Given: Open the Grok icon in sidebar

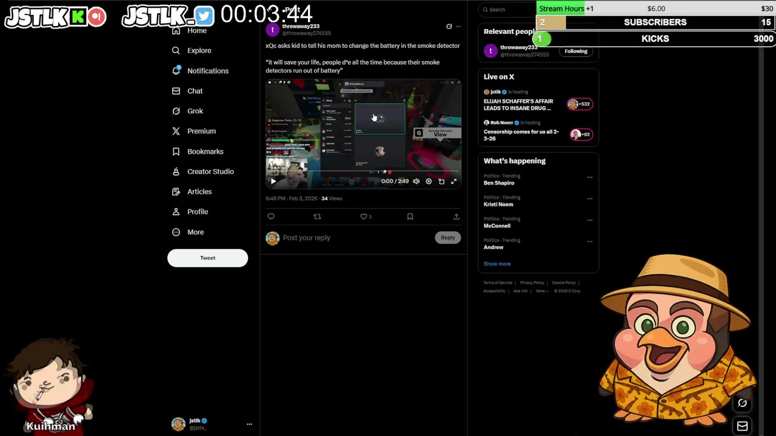Looking at the screenshot, I should tap(176, 111).
